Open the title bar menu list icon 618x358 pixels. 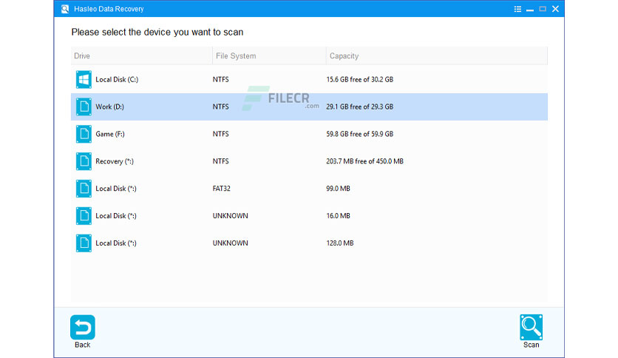(517, 9)
